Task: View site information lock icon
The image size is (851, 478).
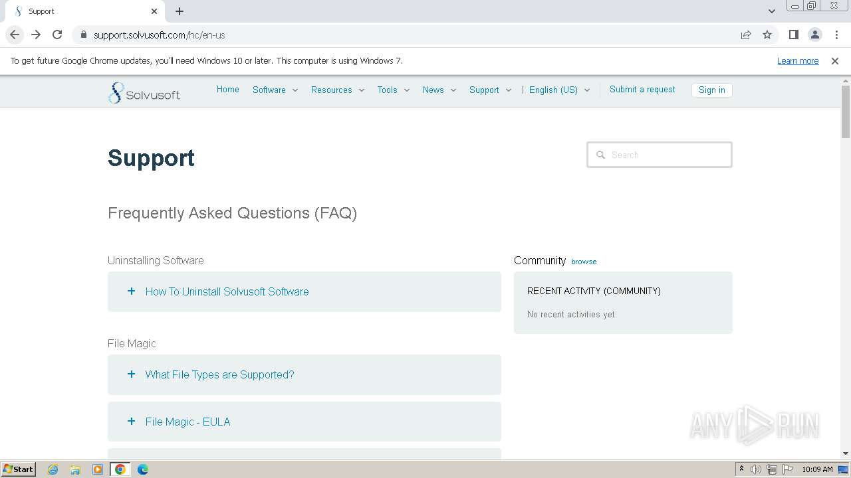Action: 83,35
